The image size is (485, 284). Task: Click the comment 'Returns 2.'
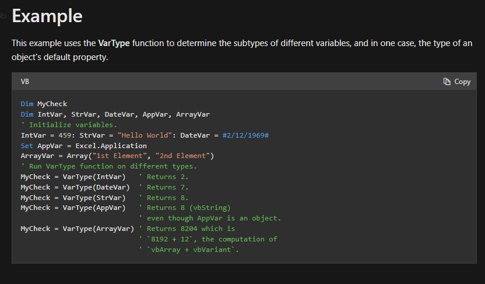[164, 177]
